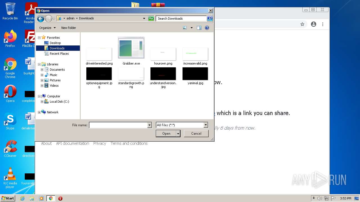Select the Music library item
Image resolution: width=360 pixels, height=202 pixels.
(53, 75)
